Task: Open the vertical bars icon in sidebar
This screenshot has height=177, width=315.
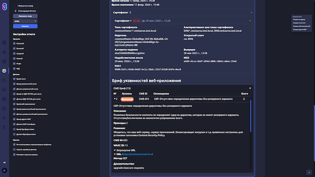Action: pyautogui.click(x=4, y=99)
